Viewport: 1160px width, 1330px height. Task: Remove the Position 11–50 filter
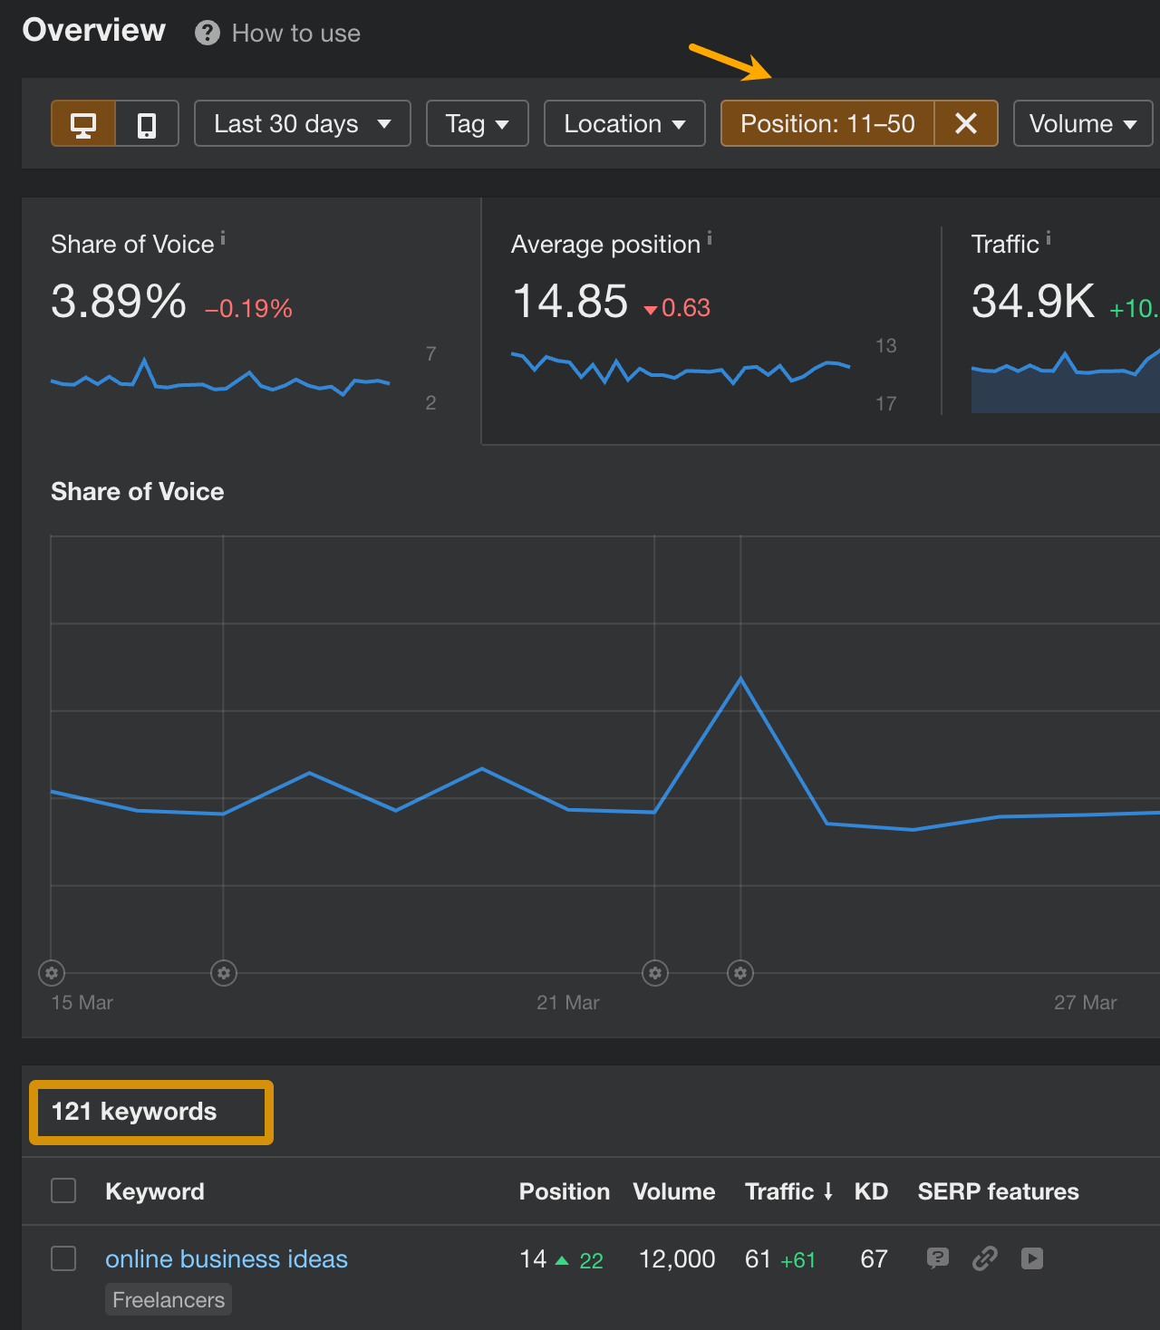tap(964, 123)
